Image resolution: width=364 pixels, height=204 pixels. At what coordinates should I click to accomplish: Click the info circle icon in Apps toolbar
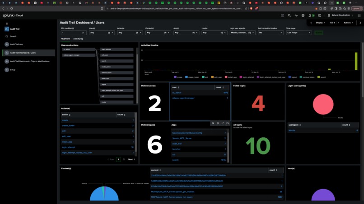pyautogui.click(x=218, y=123)
